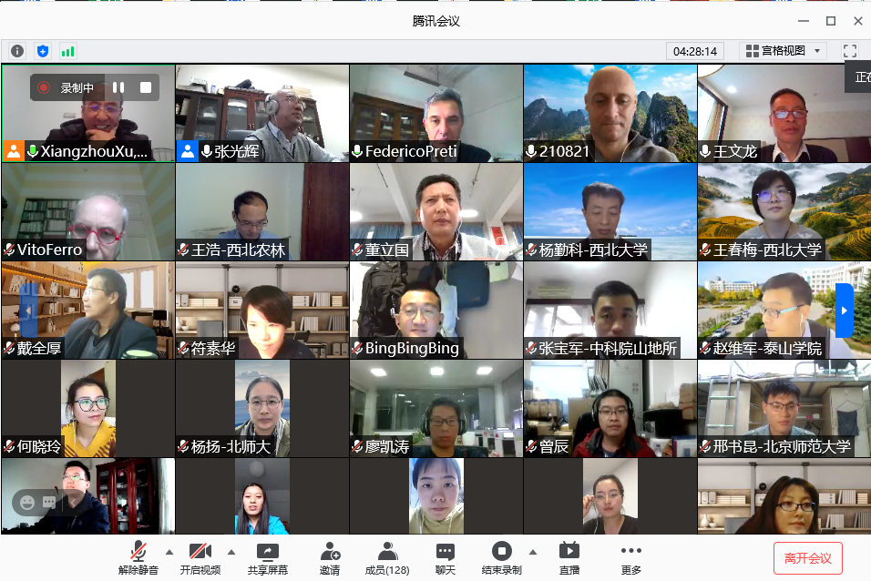Turn on camera with 开启视频
Image resolution: width=871 pixels, height=581 pixels.
[x=200, y=557]
